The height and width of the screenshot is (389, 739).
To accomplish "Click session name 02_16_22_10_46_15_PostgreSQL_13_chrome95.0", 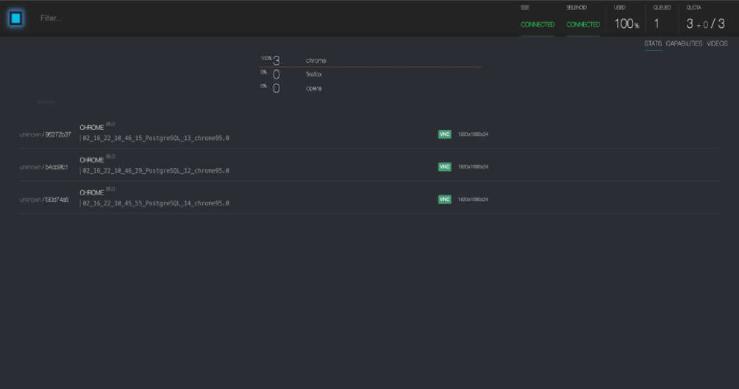I will click(x=156, y=138).
